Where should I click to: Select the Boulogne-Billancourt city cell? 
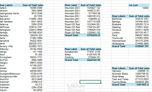[10, 74]
